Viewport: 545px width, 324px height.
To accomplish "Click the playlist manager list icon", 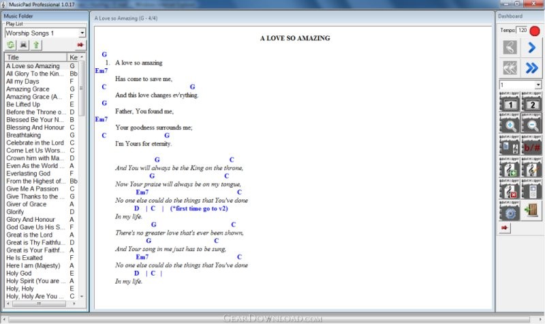I will [531, 189].
